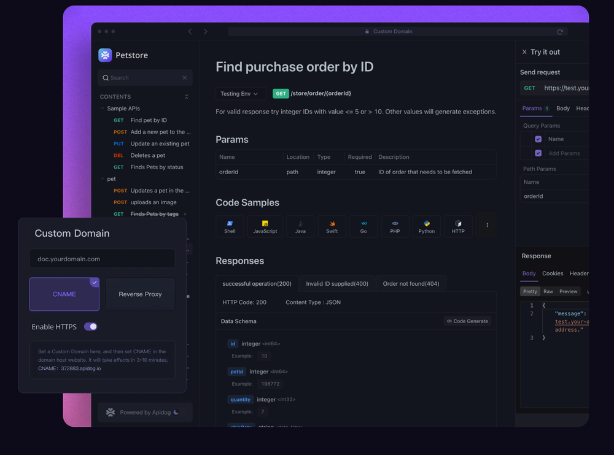This screenshot has height=455, width=614.
Task: Click the Code Generate button
Action: tap(467, 321)
